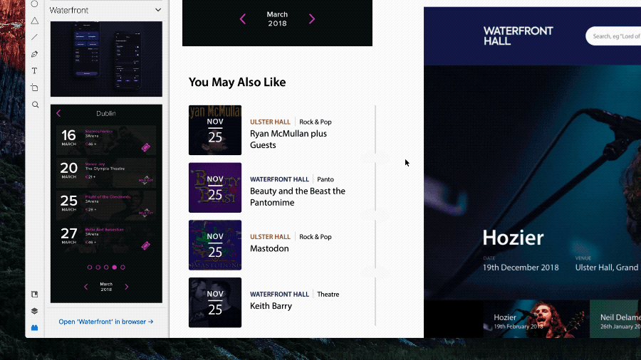Screen dimensions: 641x360
Task: Click the Dublin title in sidebar preview
Action: (x=106, y=113)
